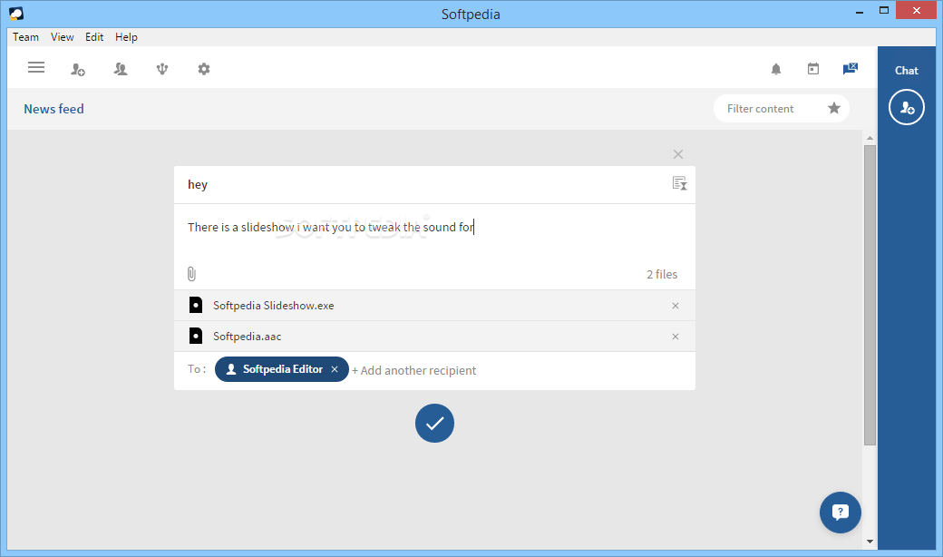The image size is (943, 557).
Task: Click the Softpedia Slideshow.exe file icon
Action: [x=196, y=305]
